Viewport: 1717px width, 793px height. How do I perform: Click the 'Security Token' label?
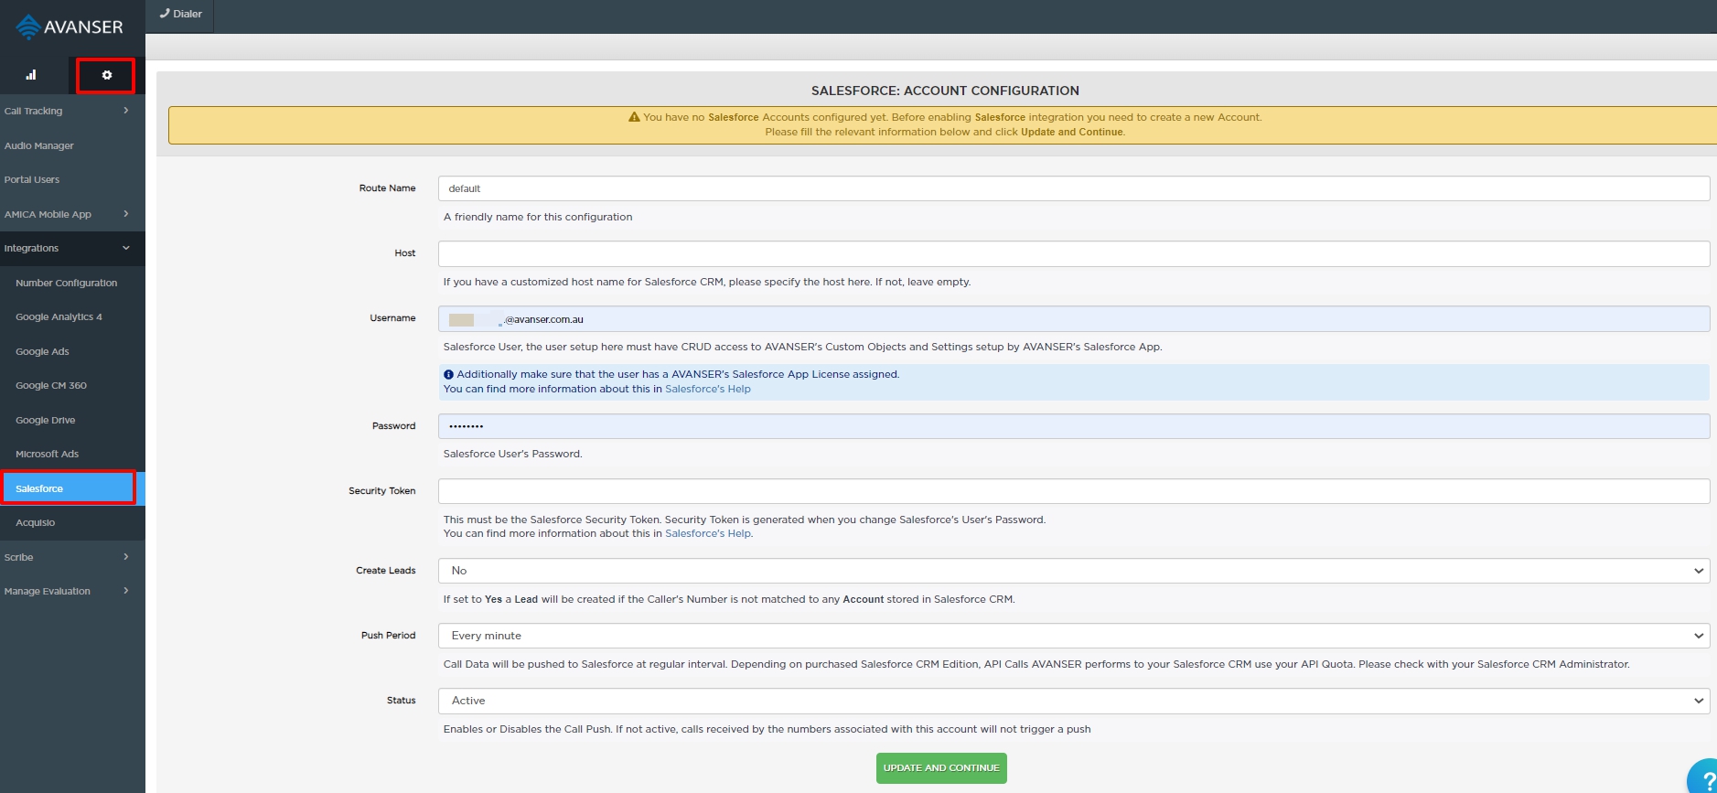(x=382, y=491)
